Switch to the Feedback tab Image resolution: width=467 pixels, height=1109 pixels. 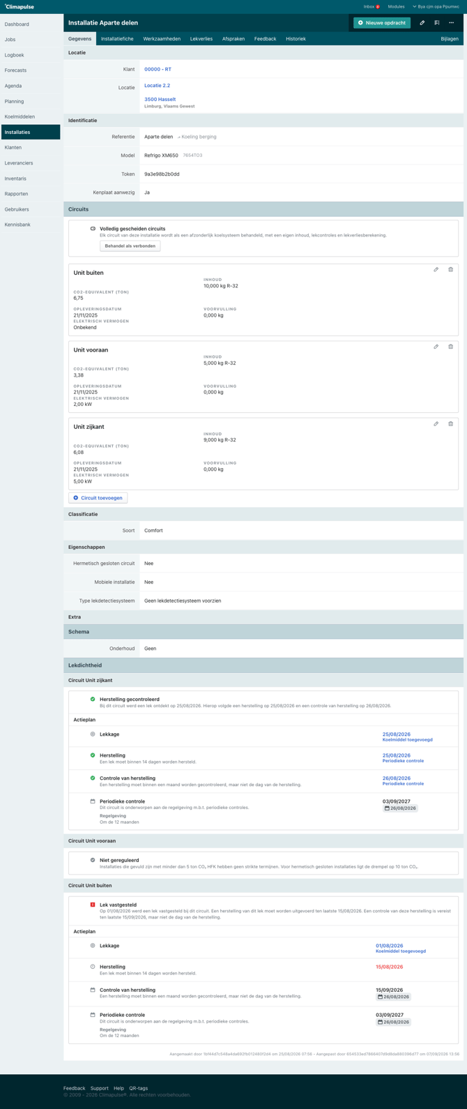(x=265, y=39)
